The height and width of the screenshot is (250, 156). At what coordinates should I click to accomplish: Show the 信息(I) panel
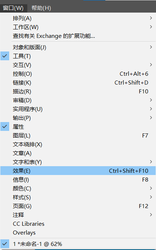78,180
